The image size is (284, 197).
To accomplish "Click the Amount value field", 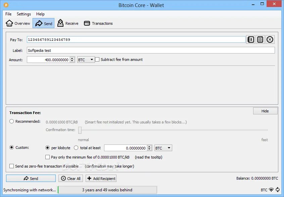I will [x=48, y=60].
